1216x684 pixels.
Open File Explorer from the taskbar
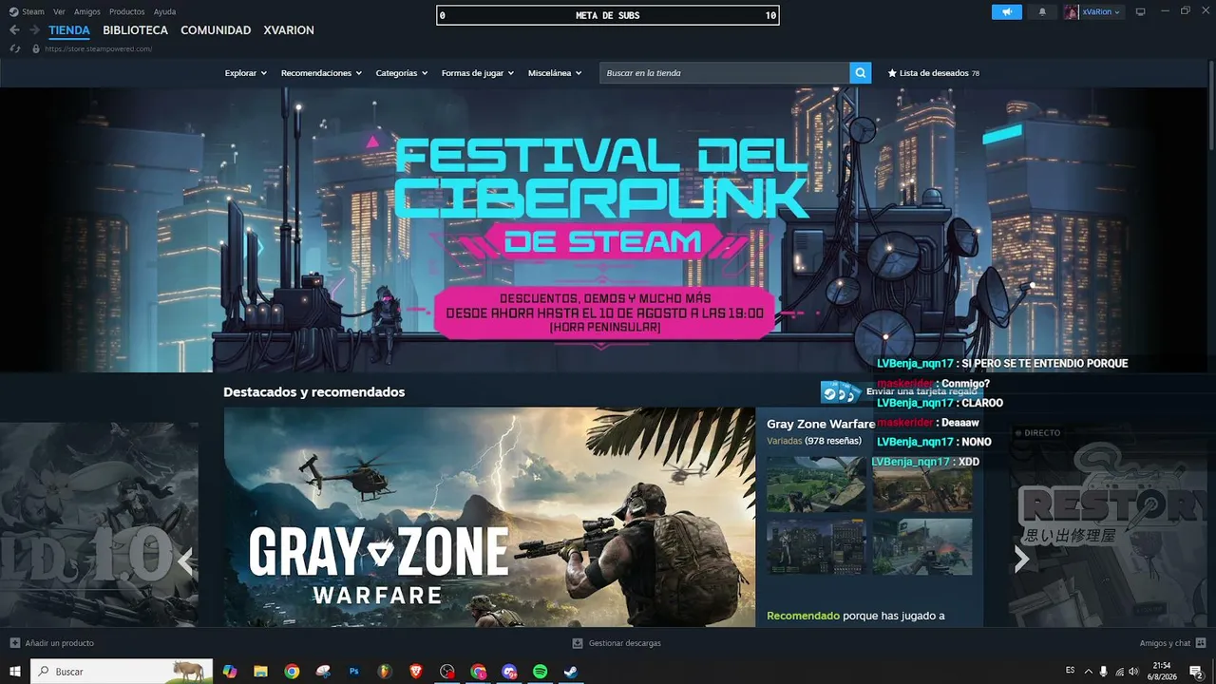(x=260, y=672)
